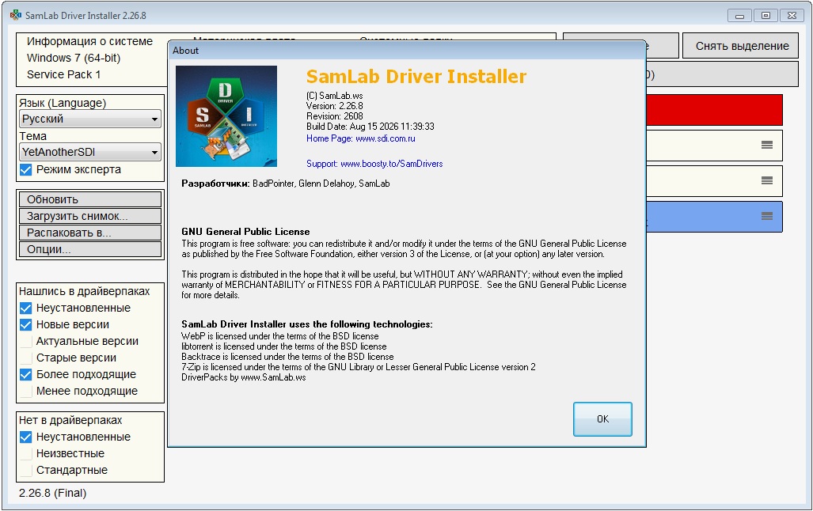
Task: Click the Нет в драйверпаках heading
Action: pos(70,420)
